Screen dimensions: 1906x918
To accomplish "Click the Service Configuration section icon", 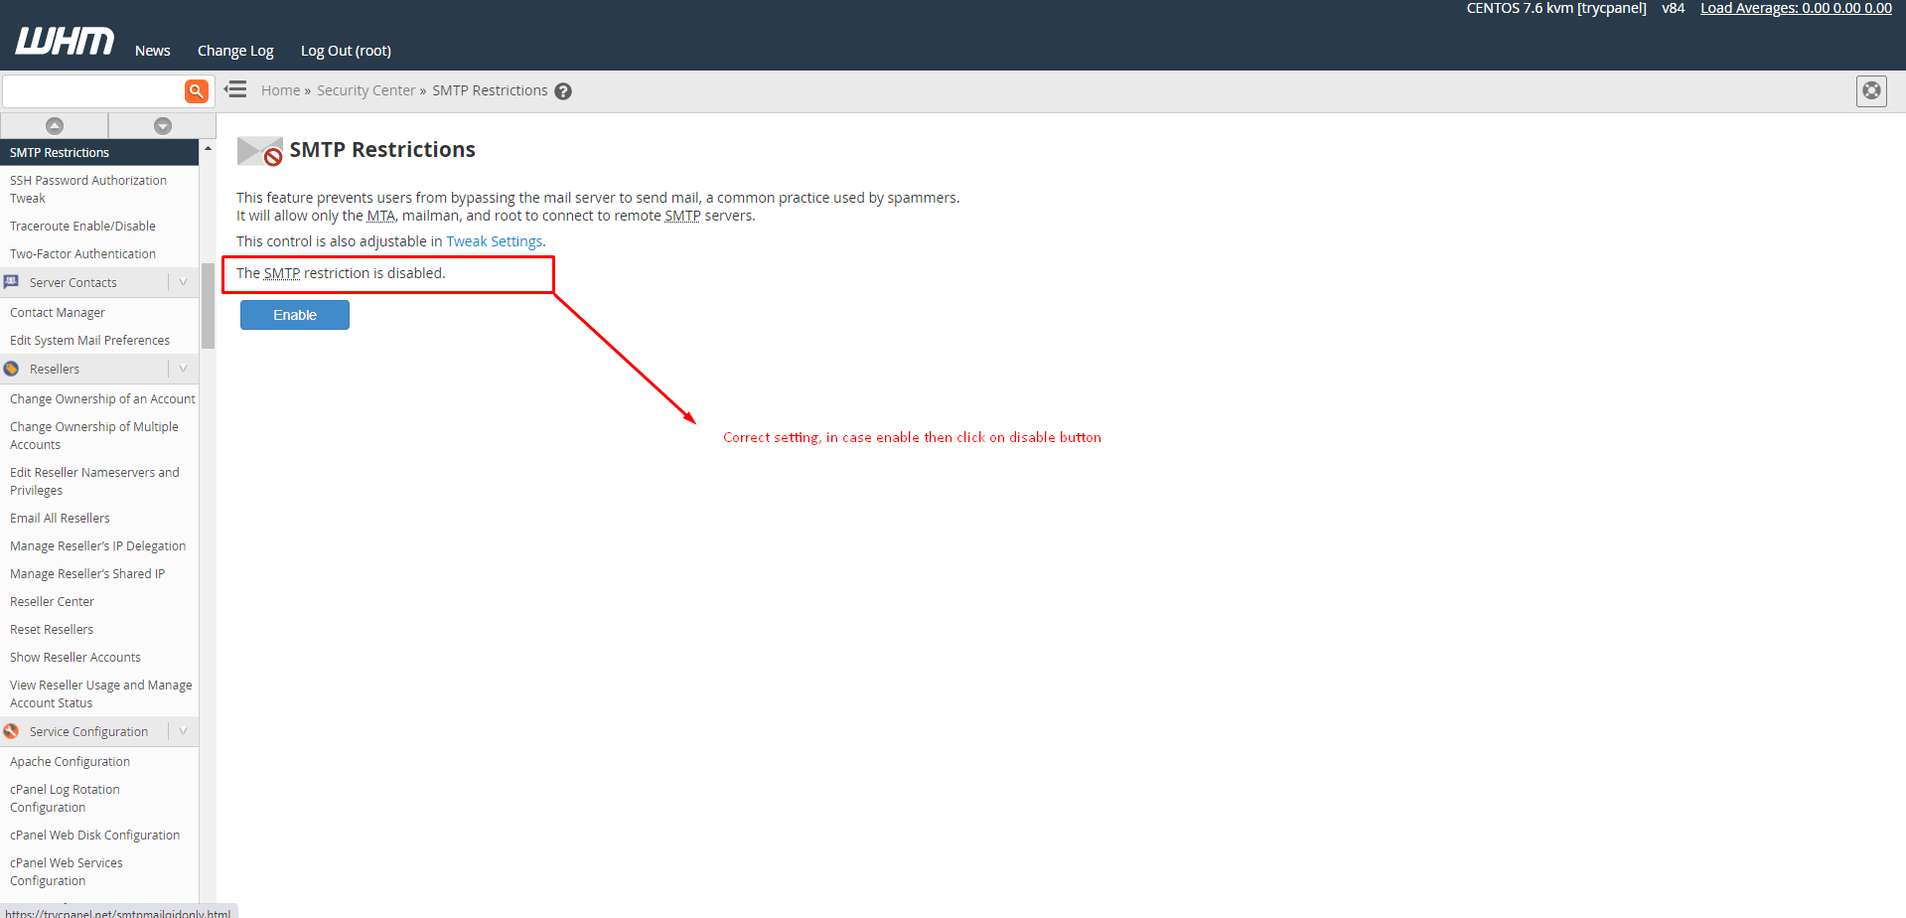I will [x=12, y=731].
